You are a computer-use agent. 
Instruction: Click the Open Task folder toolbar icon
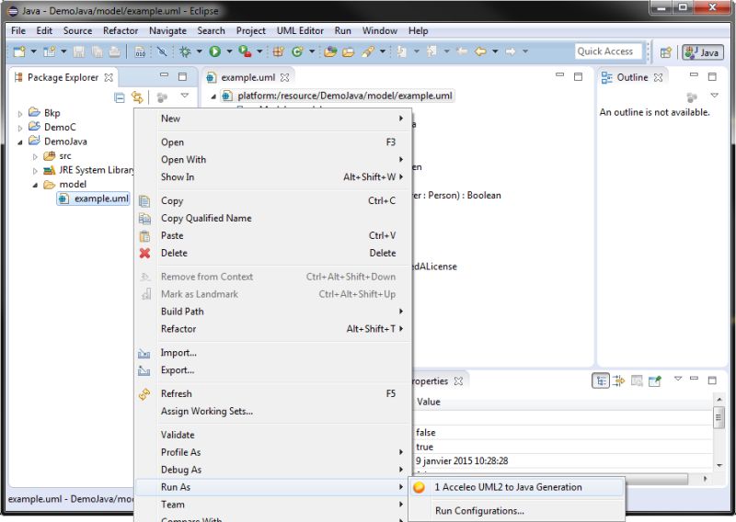click(349, 51)
